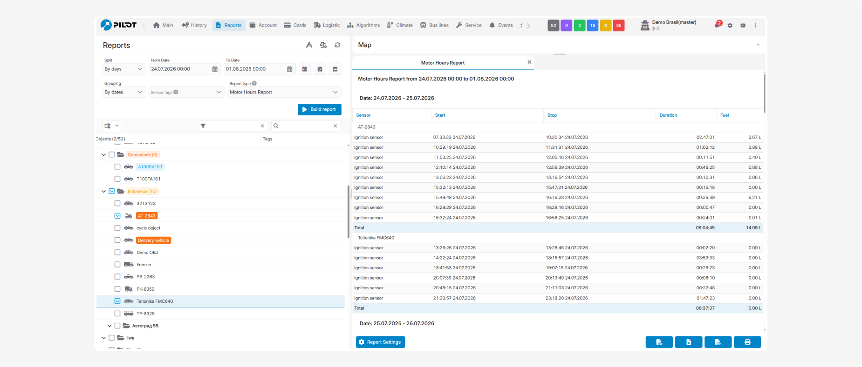The height and width of the screenshot is (367, 862).
Task: Click the Demo Brasil user avatar icon
Action: [645, 25]
